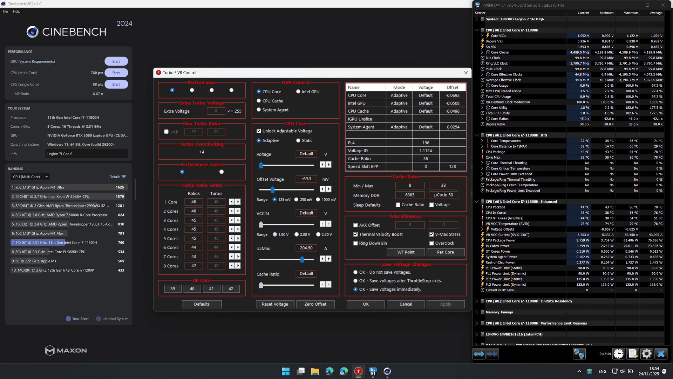This screenshot has width=673, height=379.
Task: Check the Ring Down Bin option
Action: click(355, 243)
